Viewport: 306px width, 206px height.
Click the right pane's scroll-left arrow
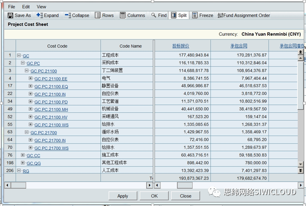tap(158, 185)
